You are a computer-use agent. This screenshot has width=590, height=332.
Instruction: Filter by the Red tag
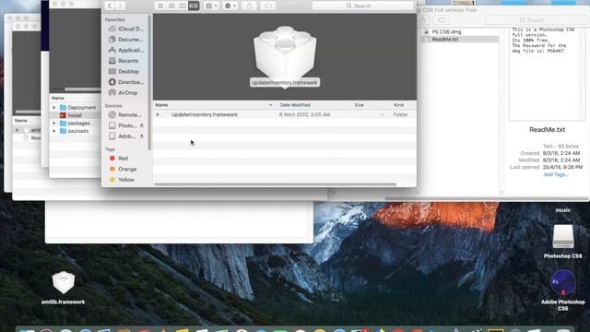coord(119,159)
